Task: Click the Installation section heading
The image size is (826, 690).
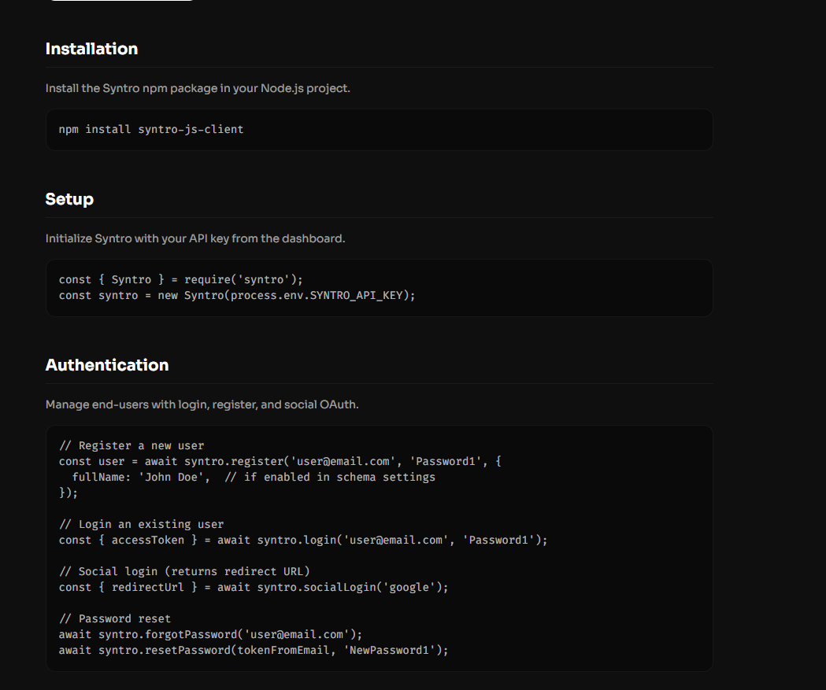Action: (91, 49)
